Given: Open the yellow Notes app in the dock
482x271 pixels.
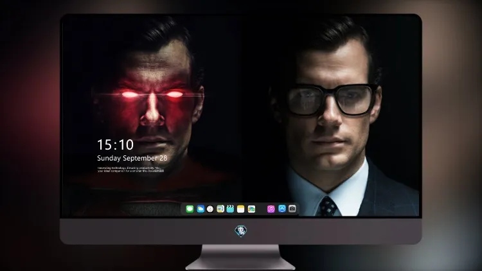Looking at the screenshot, I should coord(241,209).
